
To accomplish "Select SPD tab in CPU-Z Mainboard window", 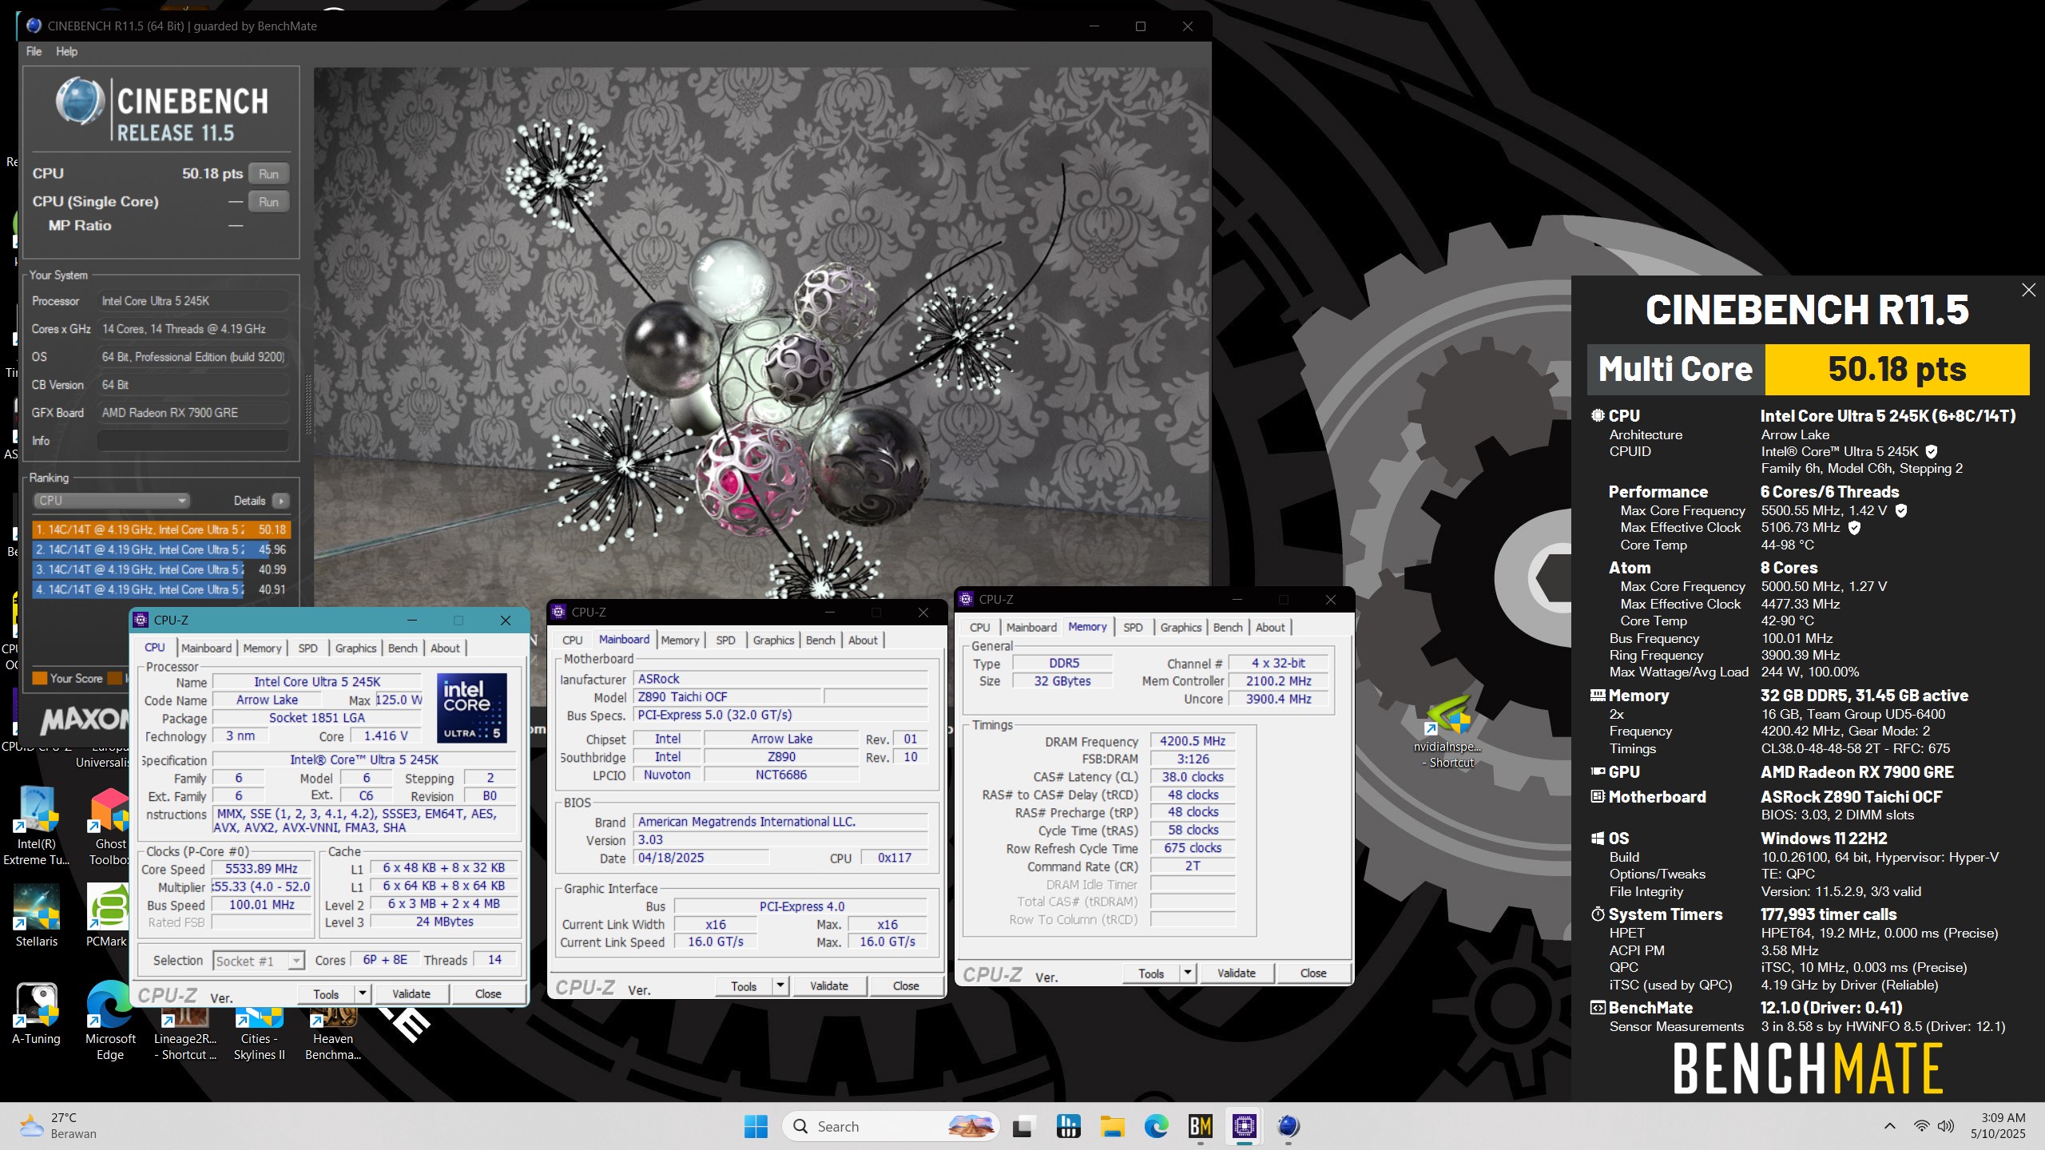I will pyautogui.click(x=725, y=640).
